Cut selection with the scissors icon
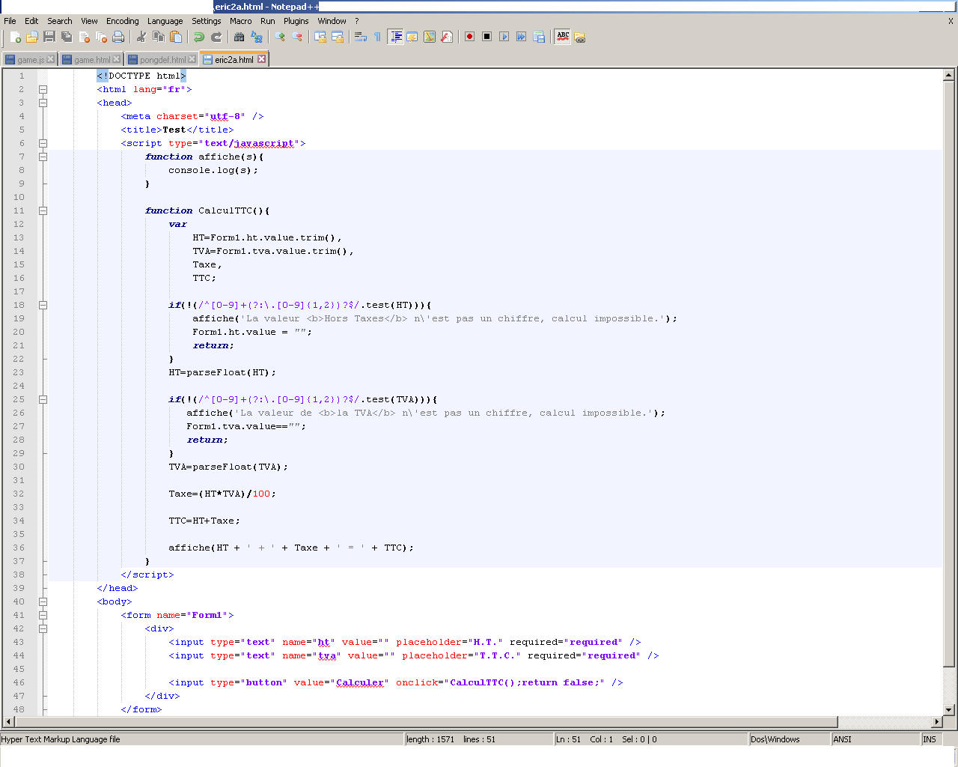Screen dimensions: 958x767 coord(141,37)
